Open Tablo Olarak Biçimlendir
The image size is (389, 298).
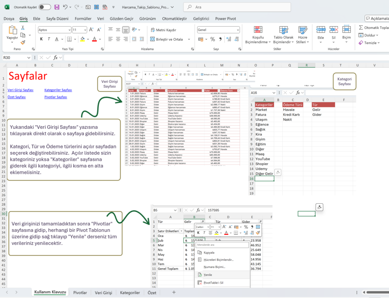click(x=283, y=35)
